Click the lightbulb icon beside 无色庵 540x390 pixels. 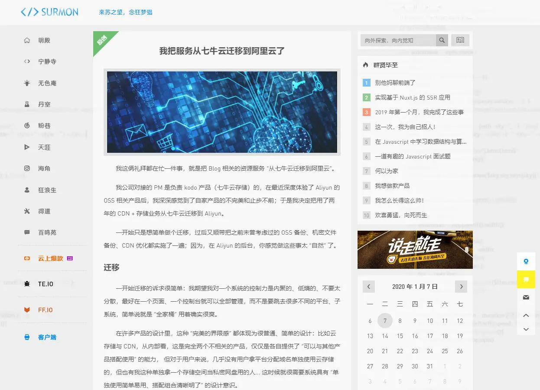click(x=27, y=83)
